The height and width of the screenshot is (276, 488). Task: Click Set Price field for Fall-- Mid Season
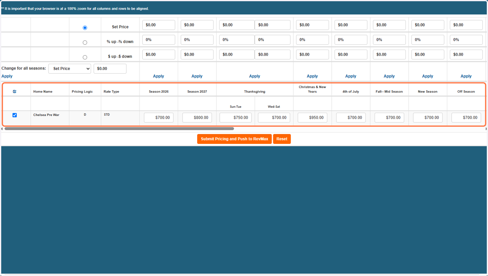click(389, 25)
